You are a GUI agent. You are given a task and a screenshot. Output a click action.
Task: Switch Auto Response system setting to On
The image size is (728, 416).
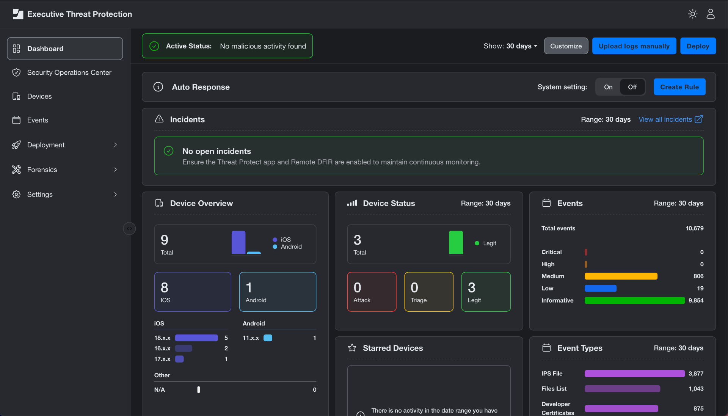coord(608,87)
